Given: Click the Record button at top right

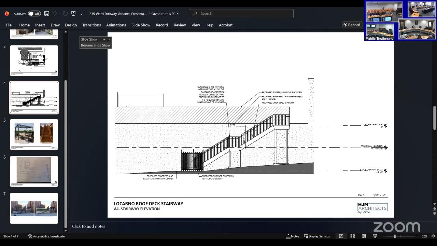Looking at the screenshot, I should click(352, 25).
